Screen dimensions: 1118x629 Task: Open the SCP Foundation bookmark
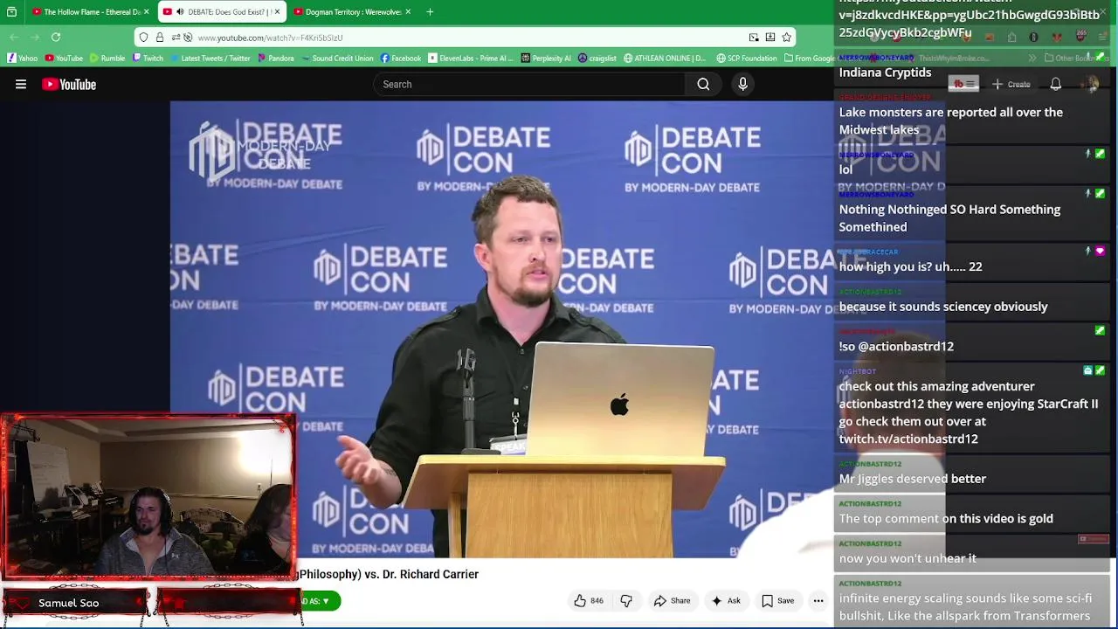click(x=747, y=59)
